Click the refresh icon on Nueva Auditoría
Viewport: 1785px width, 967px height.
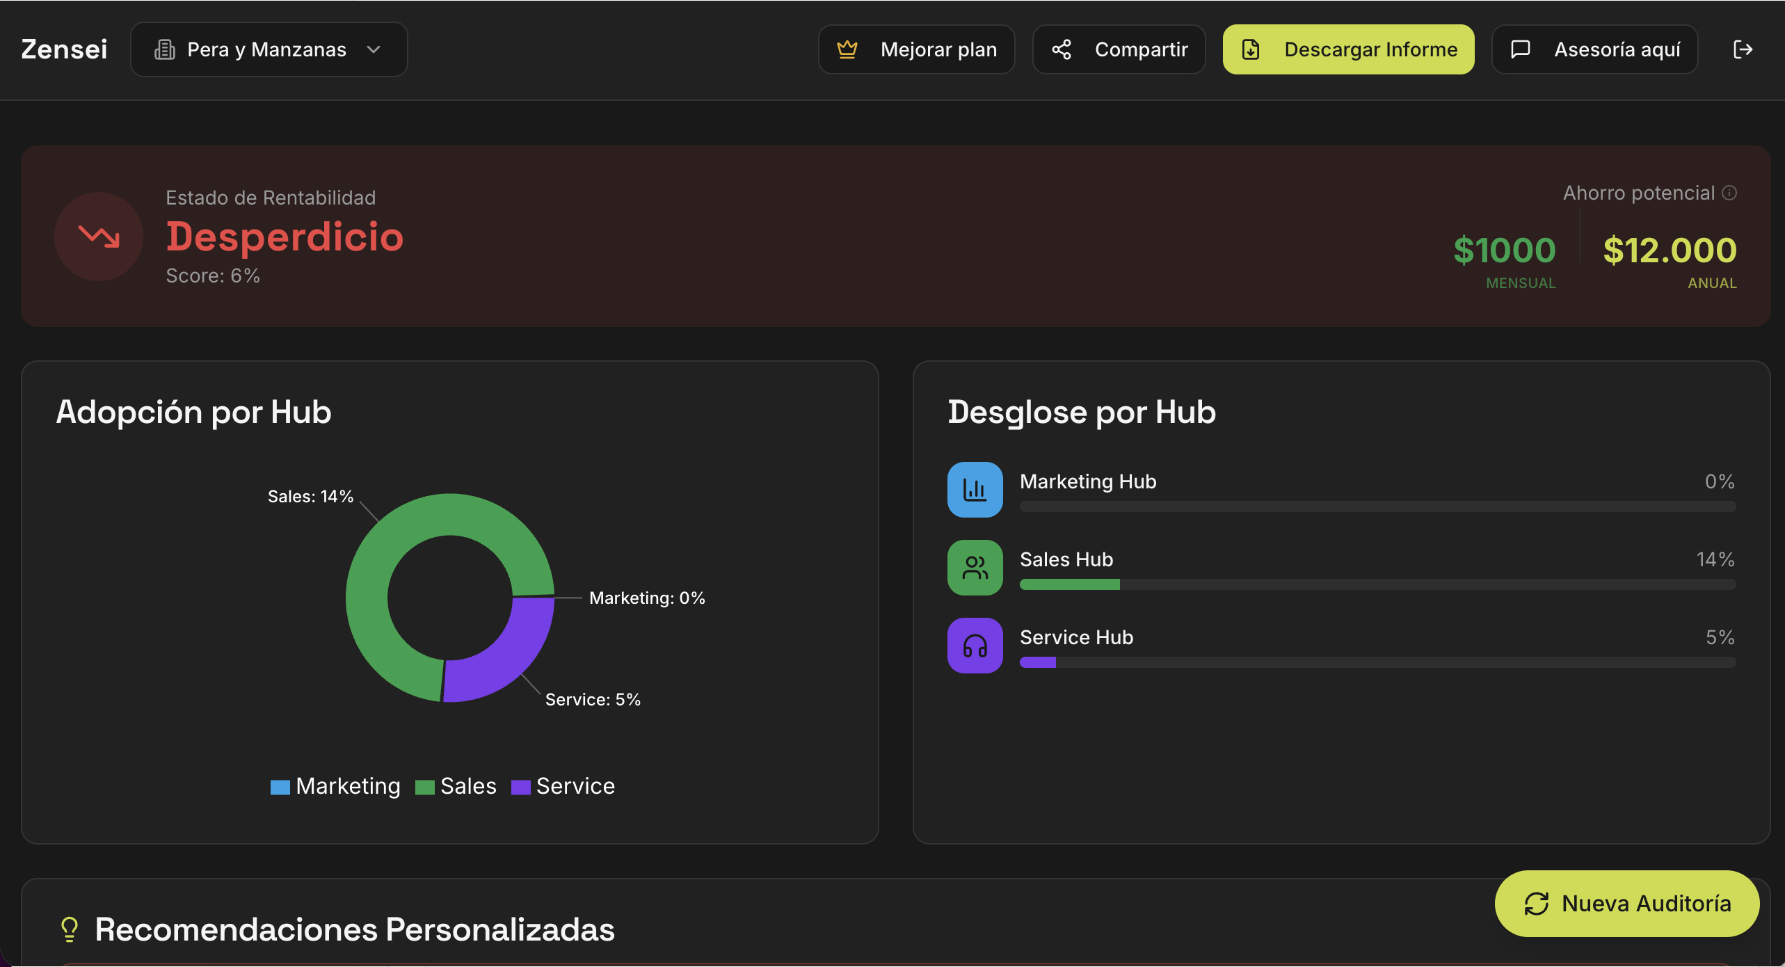[x=1537, y=904]
